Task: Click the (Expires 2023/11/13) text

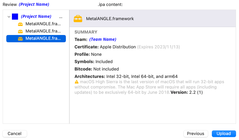Action: pyautogui.click(x=159, y=47)
